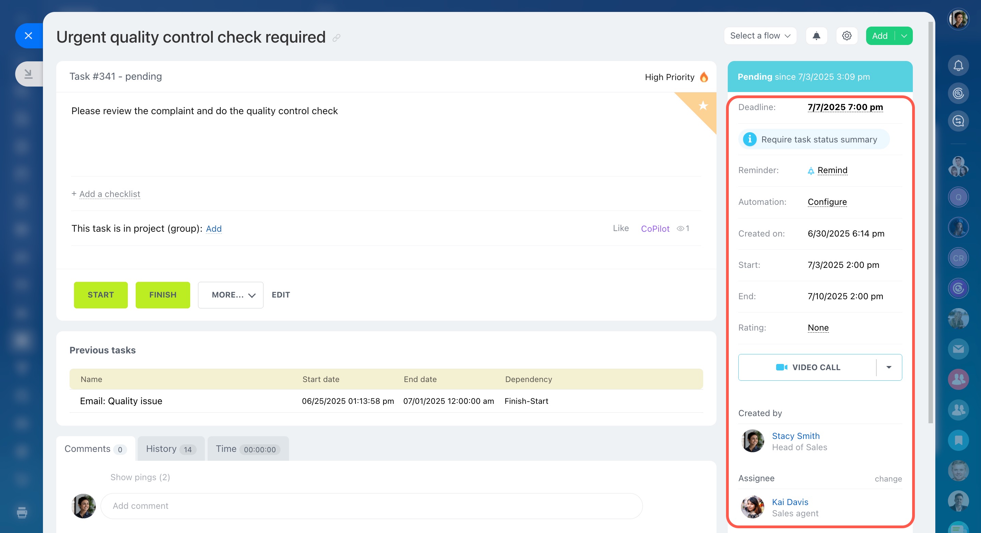Click the Finish-Start dependency cell
This screenshot has width=981, height=533.
click(x=526, y=401)
